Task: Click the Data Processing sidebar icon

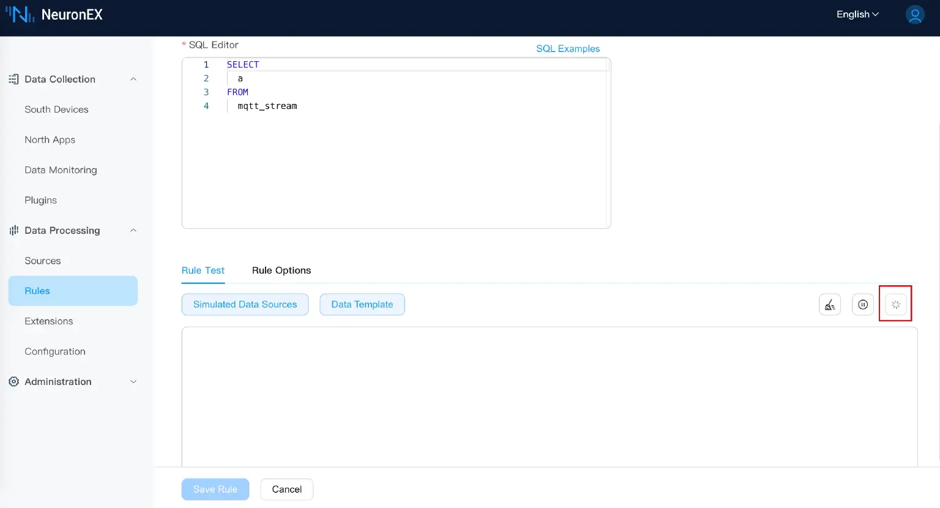Action: tap(13, 231)
